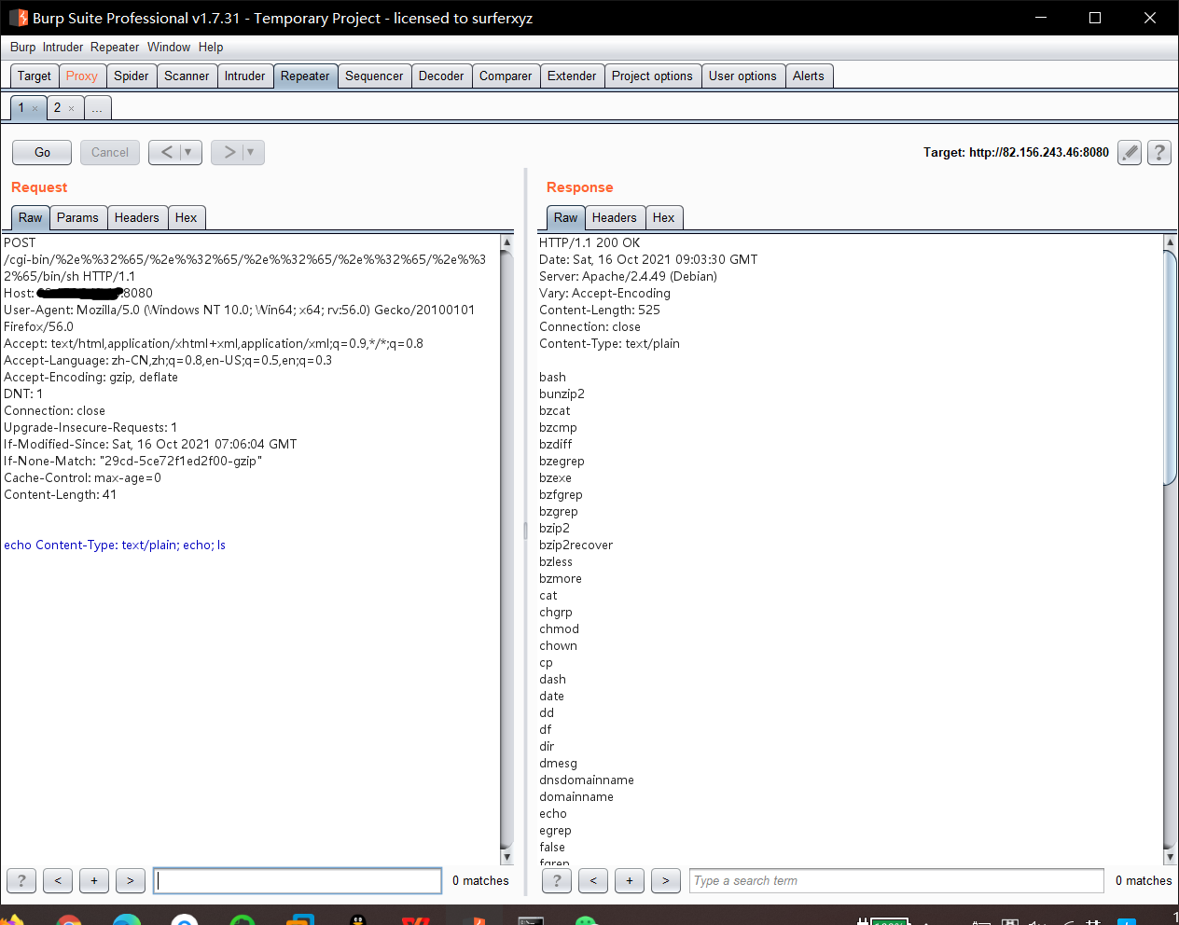The height and width of the screenshot is (925, 1179).
Task: Switch to the Scanner tab
Action: tap(187, 76)
